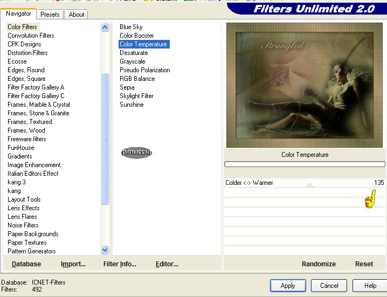Select Pattern Generators category

[32, 251]
